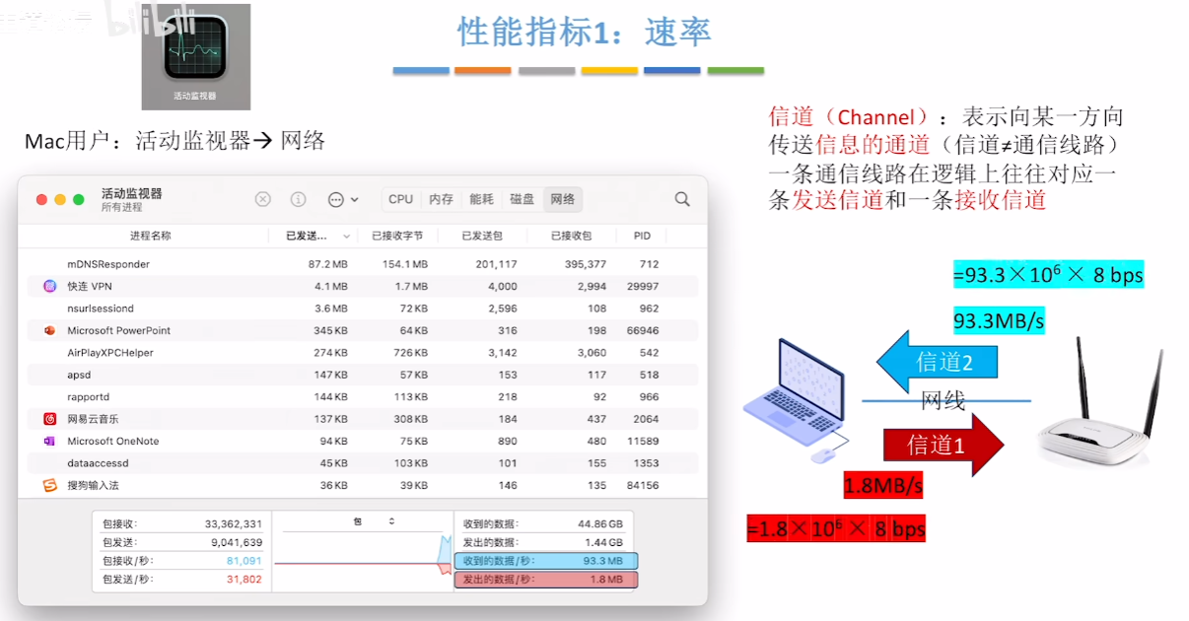Click the red 信道1 arrow
The image size is (1189, 621).
(x=942, y=446)
